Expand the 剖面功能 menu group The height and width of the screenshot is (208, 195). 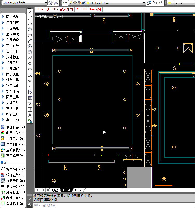click(13, 40)
